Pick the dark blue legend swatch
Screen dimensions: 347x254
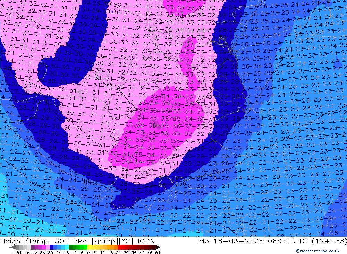coord(52,247)
